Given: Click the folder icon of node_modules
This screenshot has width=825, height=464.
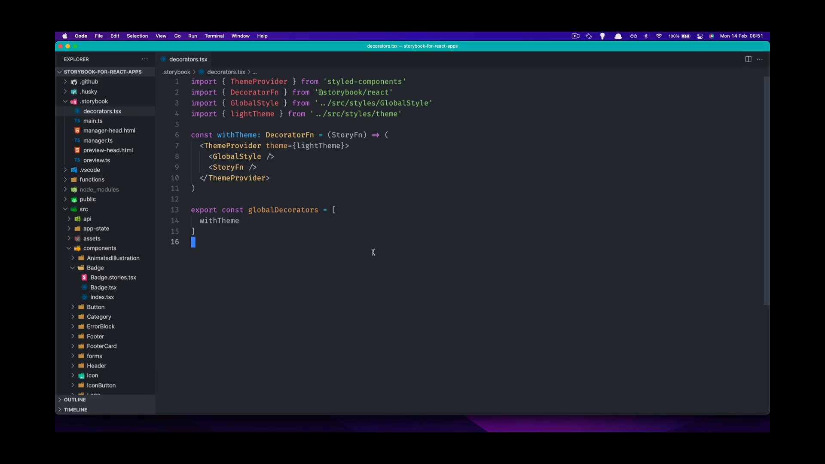Looking at the screenshot, I should tap(74, 189).
